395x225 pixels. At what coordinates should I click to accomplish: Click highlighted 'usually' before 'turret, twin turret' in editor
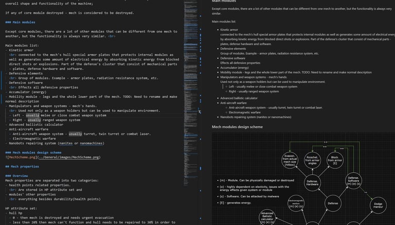point(75,134)
